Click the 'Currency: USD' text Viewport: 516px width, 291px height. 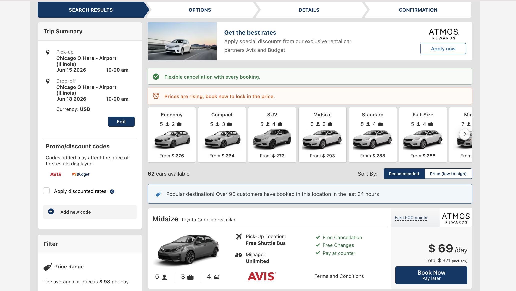tap(73, 109)
